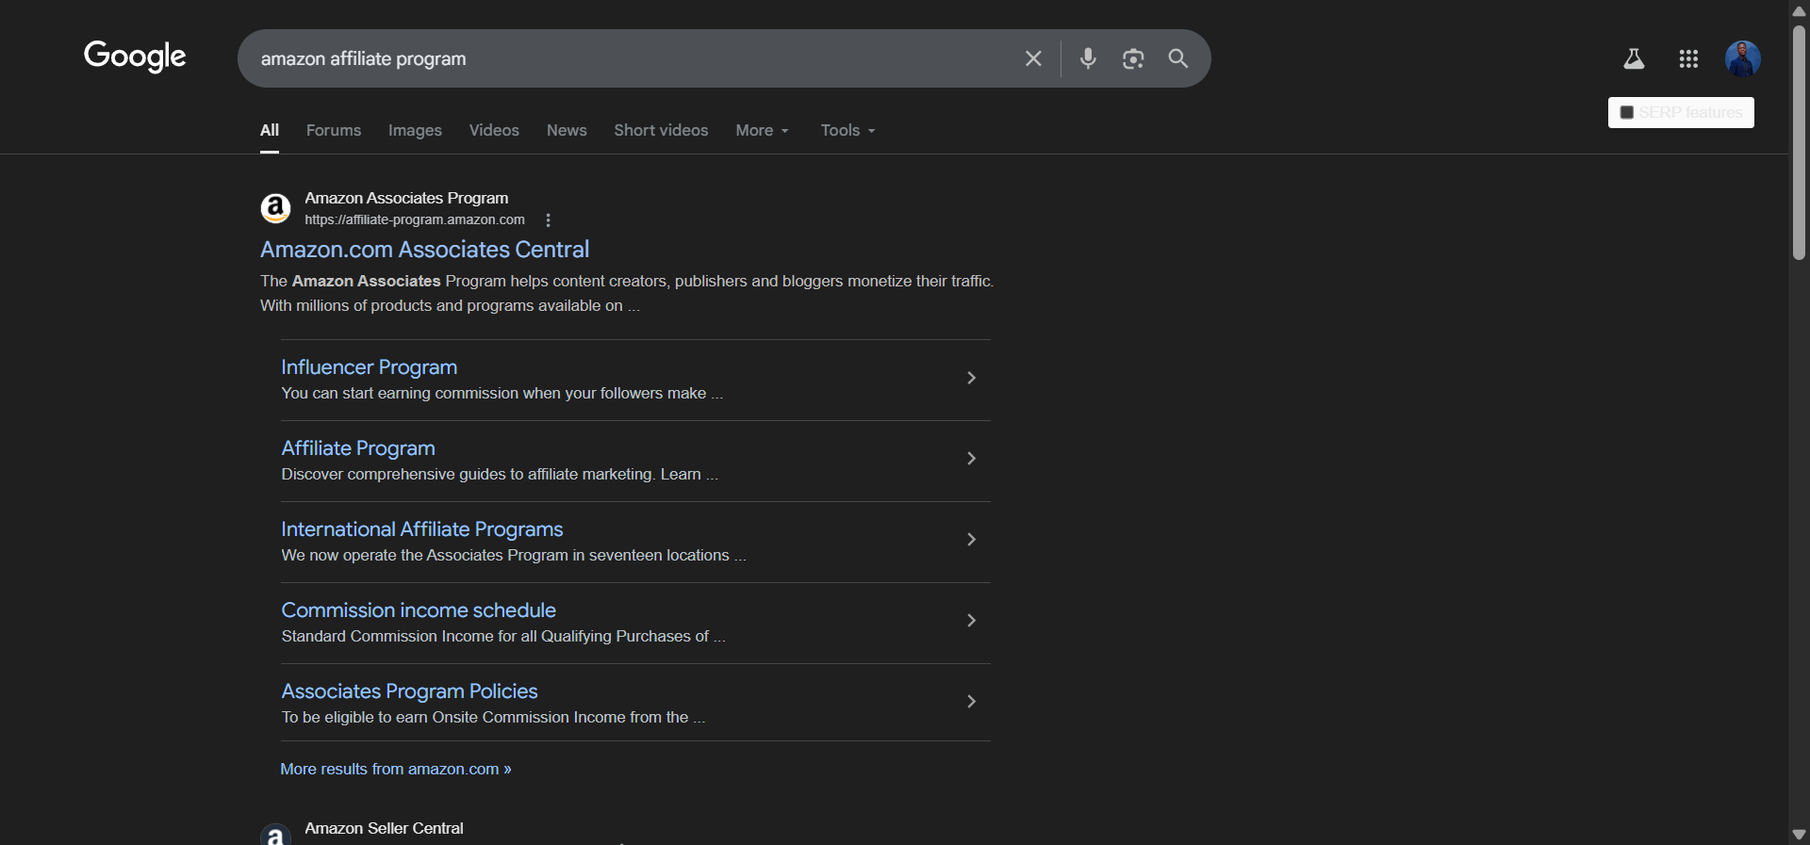Expand the Influencer Program sitelink chevron
The width and height of the screenshot is (1810, 845).
tap(971, 378)
